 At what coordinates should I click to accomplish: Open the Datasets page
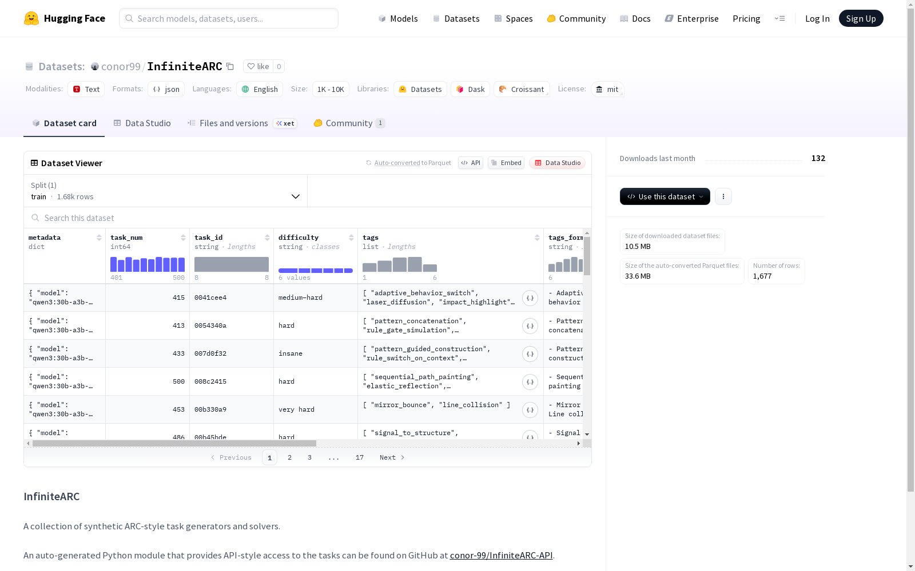tap(456, 18)
